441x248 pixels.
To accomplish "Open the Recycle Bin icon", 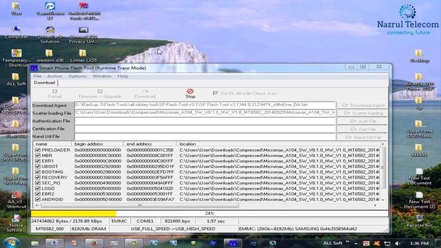I will 419,221.
